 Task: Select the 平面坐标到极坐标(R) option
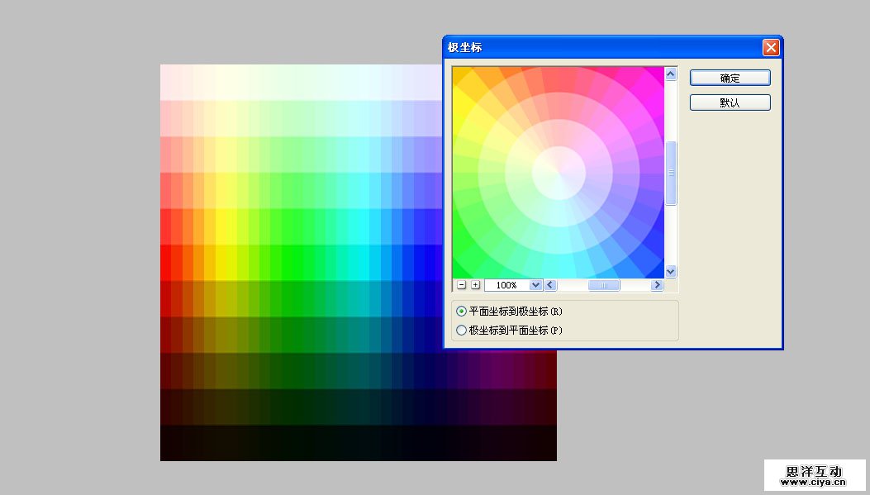coord(461,312)
